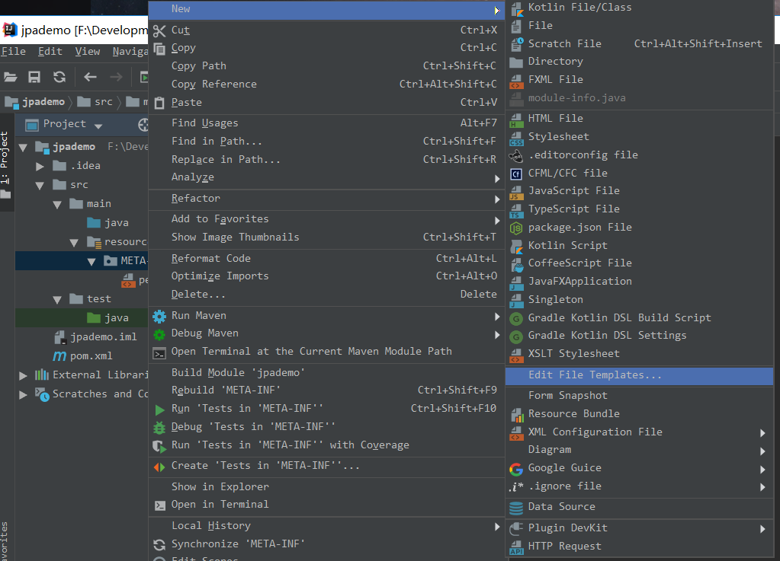Click the Cut scissors icon
Screen dimensions: 780x561
coord(159,30)
